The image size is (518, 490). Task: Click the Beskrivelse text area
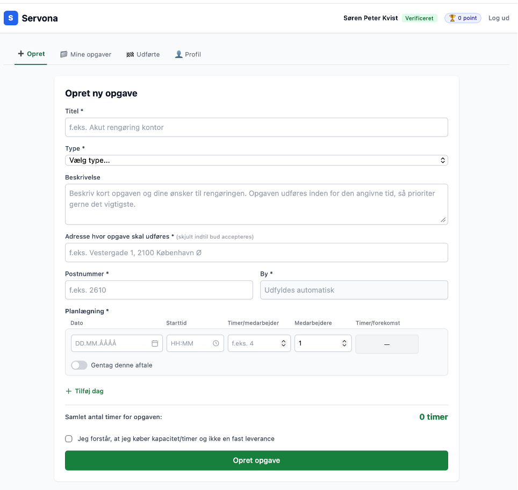256,204
